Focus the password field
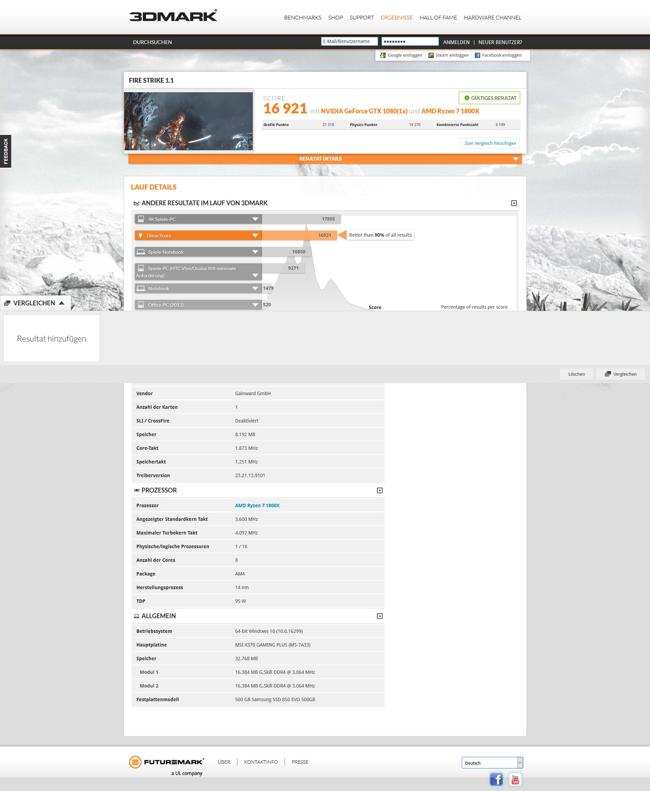The image size is (650, 791). pos(410,41)
